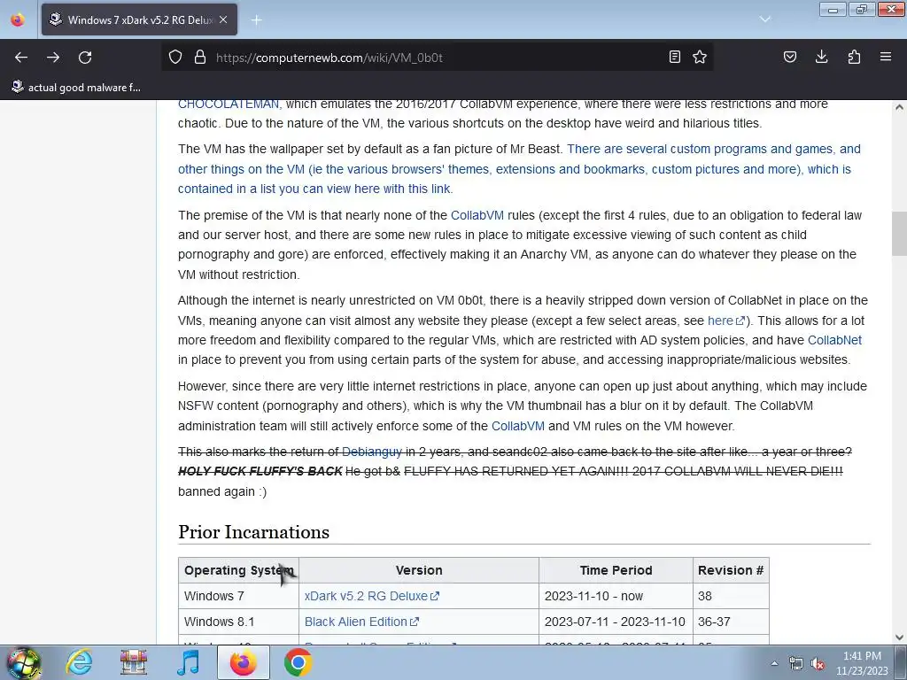Open Black Alien Edition link

[361, 622]
